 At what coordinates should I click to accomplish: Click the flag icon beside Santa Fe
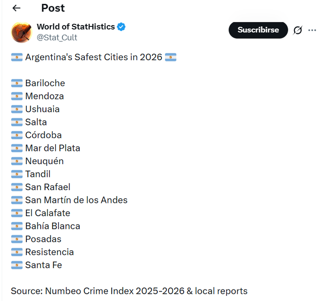(17, 265)
